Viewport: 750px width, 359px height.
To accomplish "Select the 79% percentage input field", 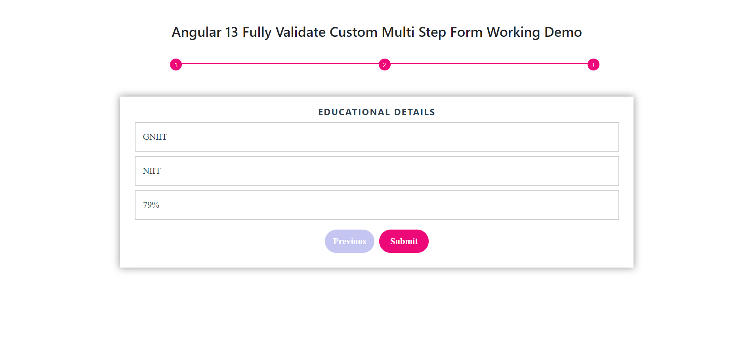I will coord(376,205).
